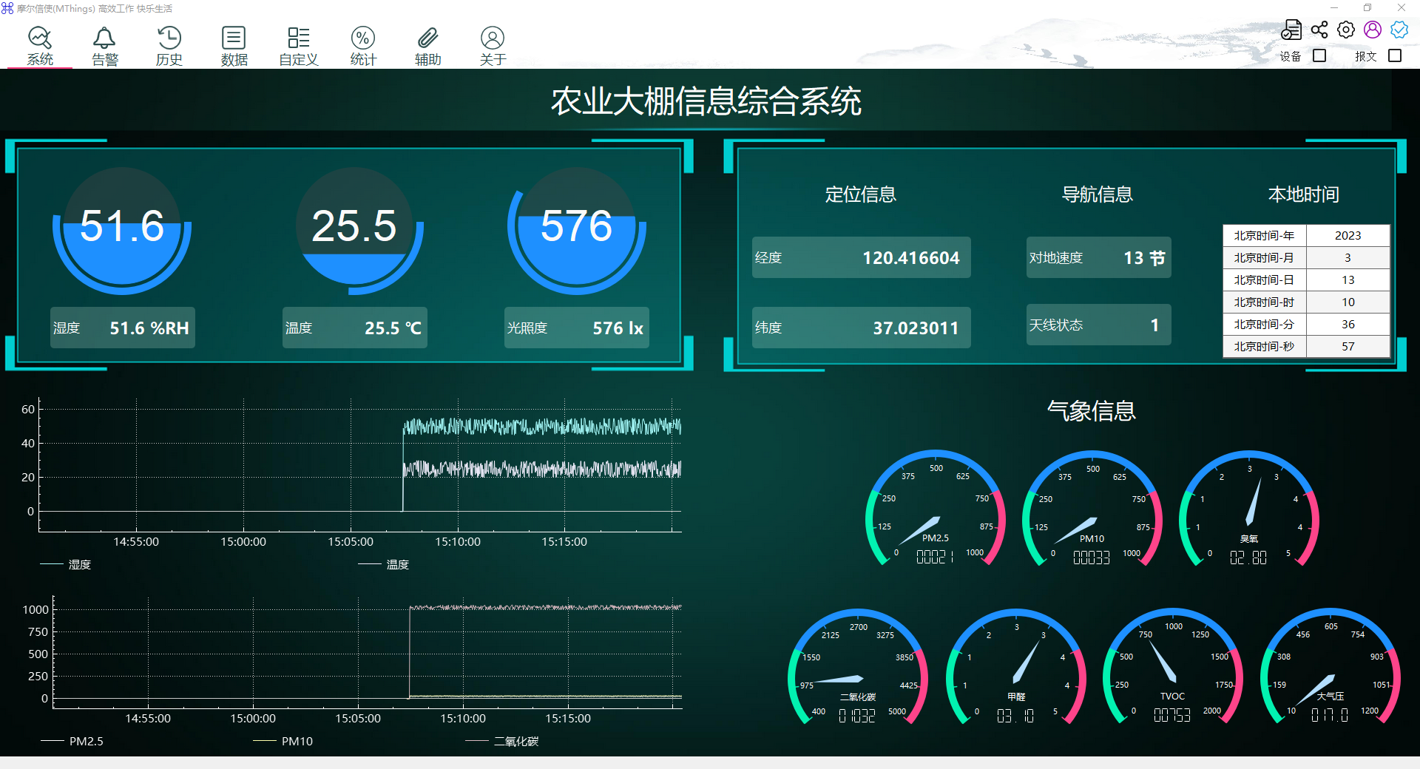1420x769 pixels.
Task: Select the 北京时间-年 table row
Action: [x=1306, y=235]
